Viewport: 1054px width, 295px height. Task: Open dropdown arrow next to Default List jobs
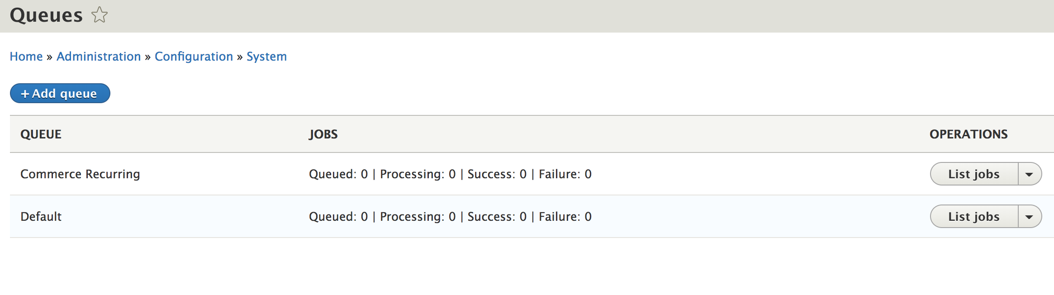tap(1030, 216)
